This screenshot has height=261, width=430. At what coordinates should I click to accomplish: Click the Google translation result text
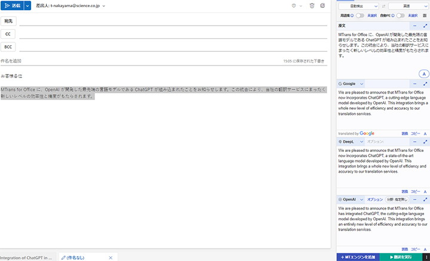pyautogui.click(x=383, y=103)
